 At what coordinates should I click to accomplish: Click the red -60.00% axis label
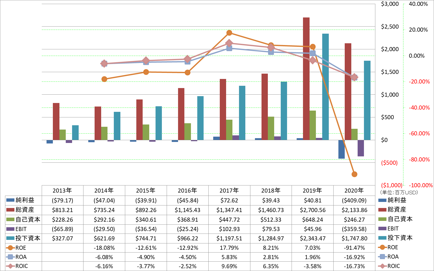[419, 133]
